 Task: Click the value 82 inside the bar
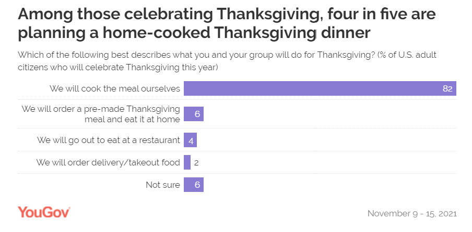pos(447,89)
